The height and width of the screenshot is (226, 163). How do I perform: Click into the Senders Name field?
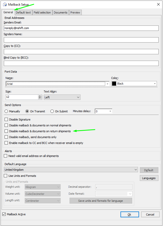pyautogui.click(x=81, y=40)
